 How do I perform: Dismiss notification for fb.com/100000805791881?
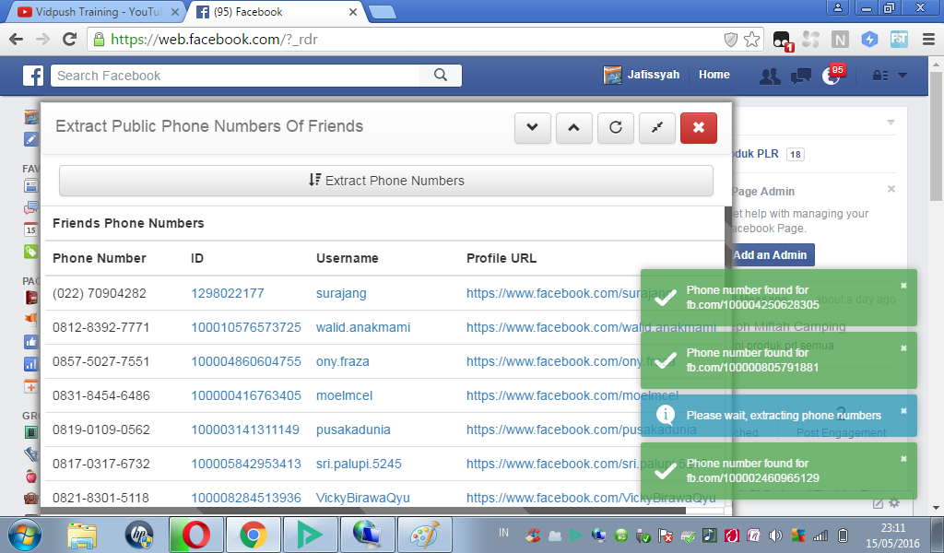click(903, 348)
